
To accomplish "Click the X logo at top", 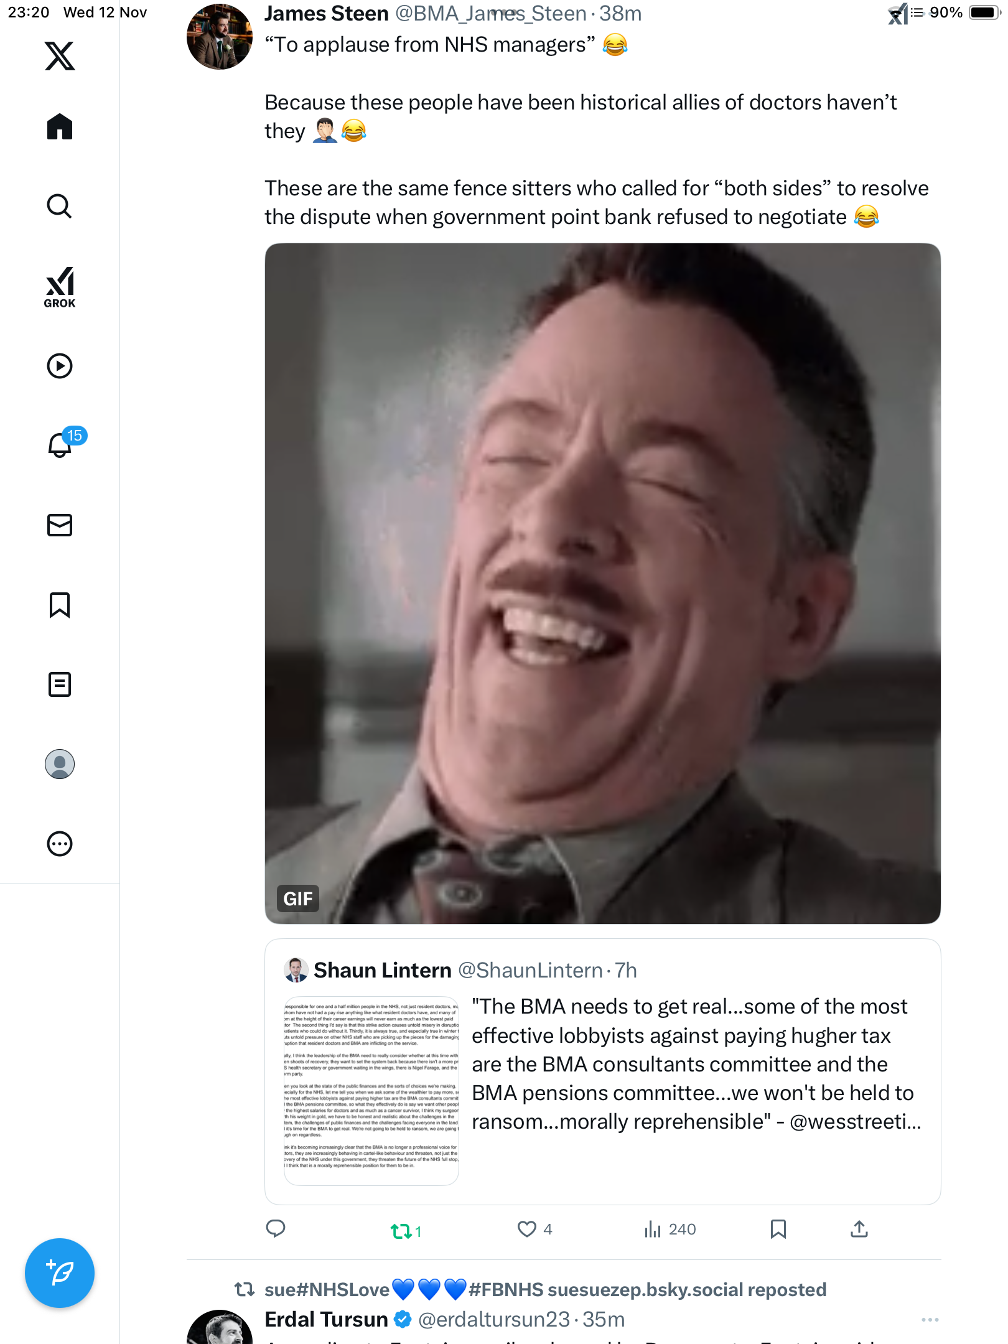I will tap(60, 56).
